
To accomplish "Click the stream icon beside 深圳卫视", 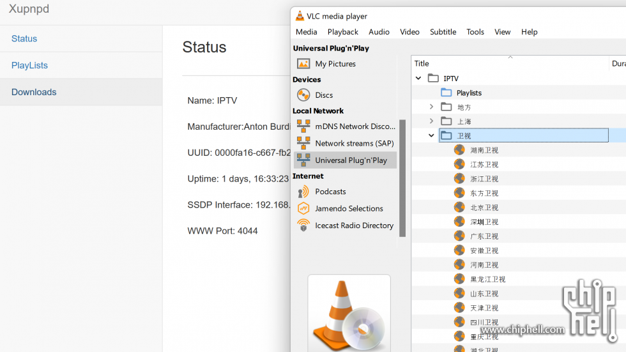I will click(459, 222).
